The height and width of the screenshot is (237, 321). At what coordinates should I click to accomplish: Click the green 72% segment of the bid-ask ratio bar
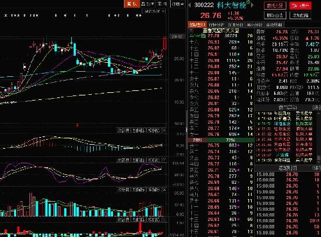[x=230, y=140]
